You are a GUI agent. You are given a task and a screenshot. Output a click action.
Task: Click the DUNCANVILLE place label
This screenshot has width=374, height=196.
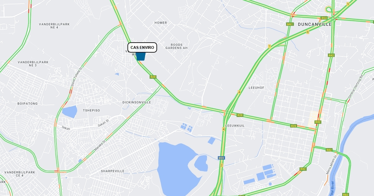coord(315,24)
